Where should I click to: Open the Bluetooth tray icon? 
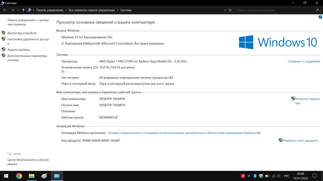tap(255, 176)
